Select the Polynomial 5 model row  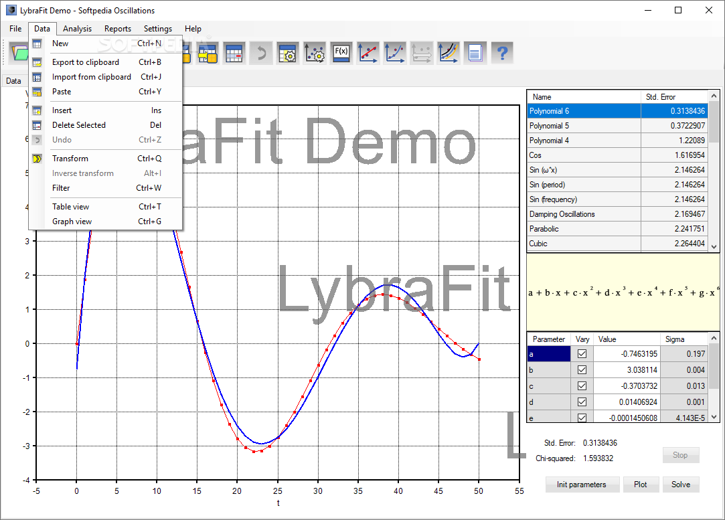click(x=617, y=126)
